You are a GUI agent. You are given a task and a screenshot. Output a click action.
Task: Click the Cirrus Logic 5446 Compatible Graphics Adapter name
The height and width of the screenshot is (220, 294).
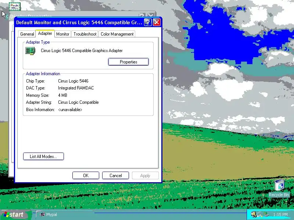click(x=82, y=51)
